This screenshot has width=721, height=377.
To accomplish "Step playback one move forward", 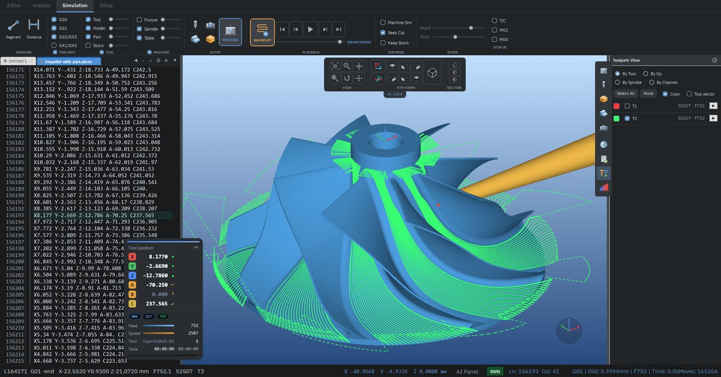I will [x=324, y=29].
